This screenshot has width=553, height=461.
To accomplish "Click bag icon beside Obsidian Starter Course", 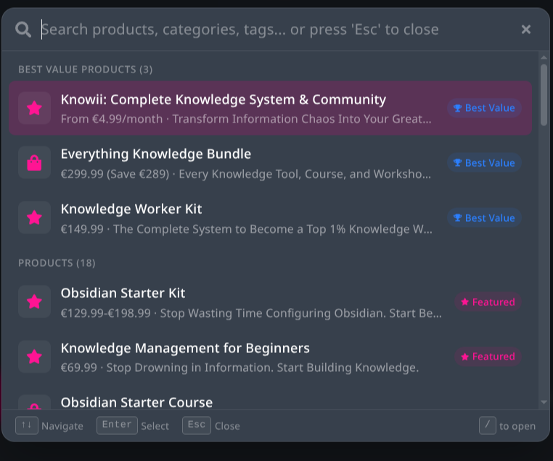I will click(x=34, y=404).
